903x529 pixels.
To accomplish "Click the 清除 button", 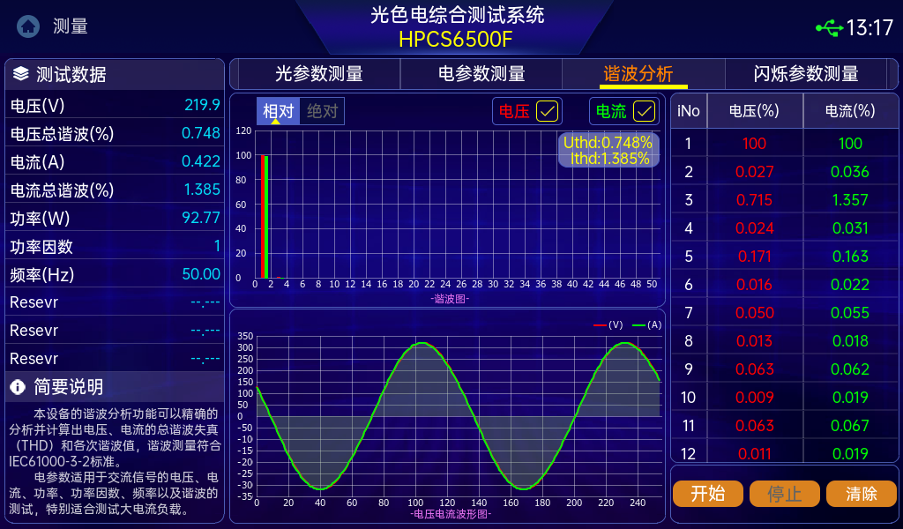I will [x=861, y=494].
